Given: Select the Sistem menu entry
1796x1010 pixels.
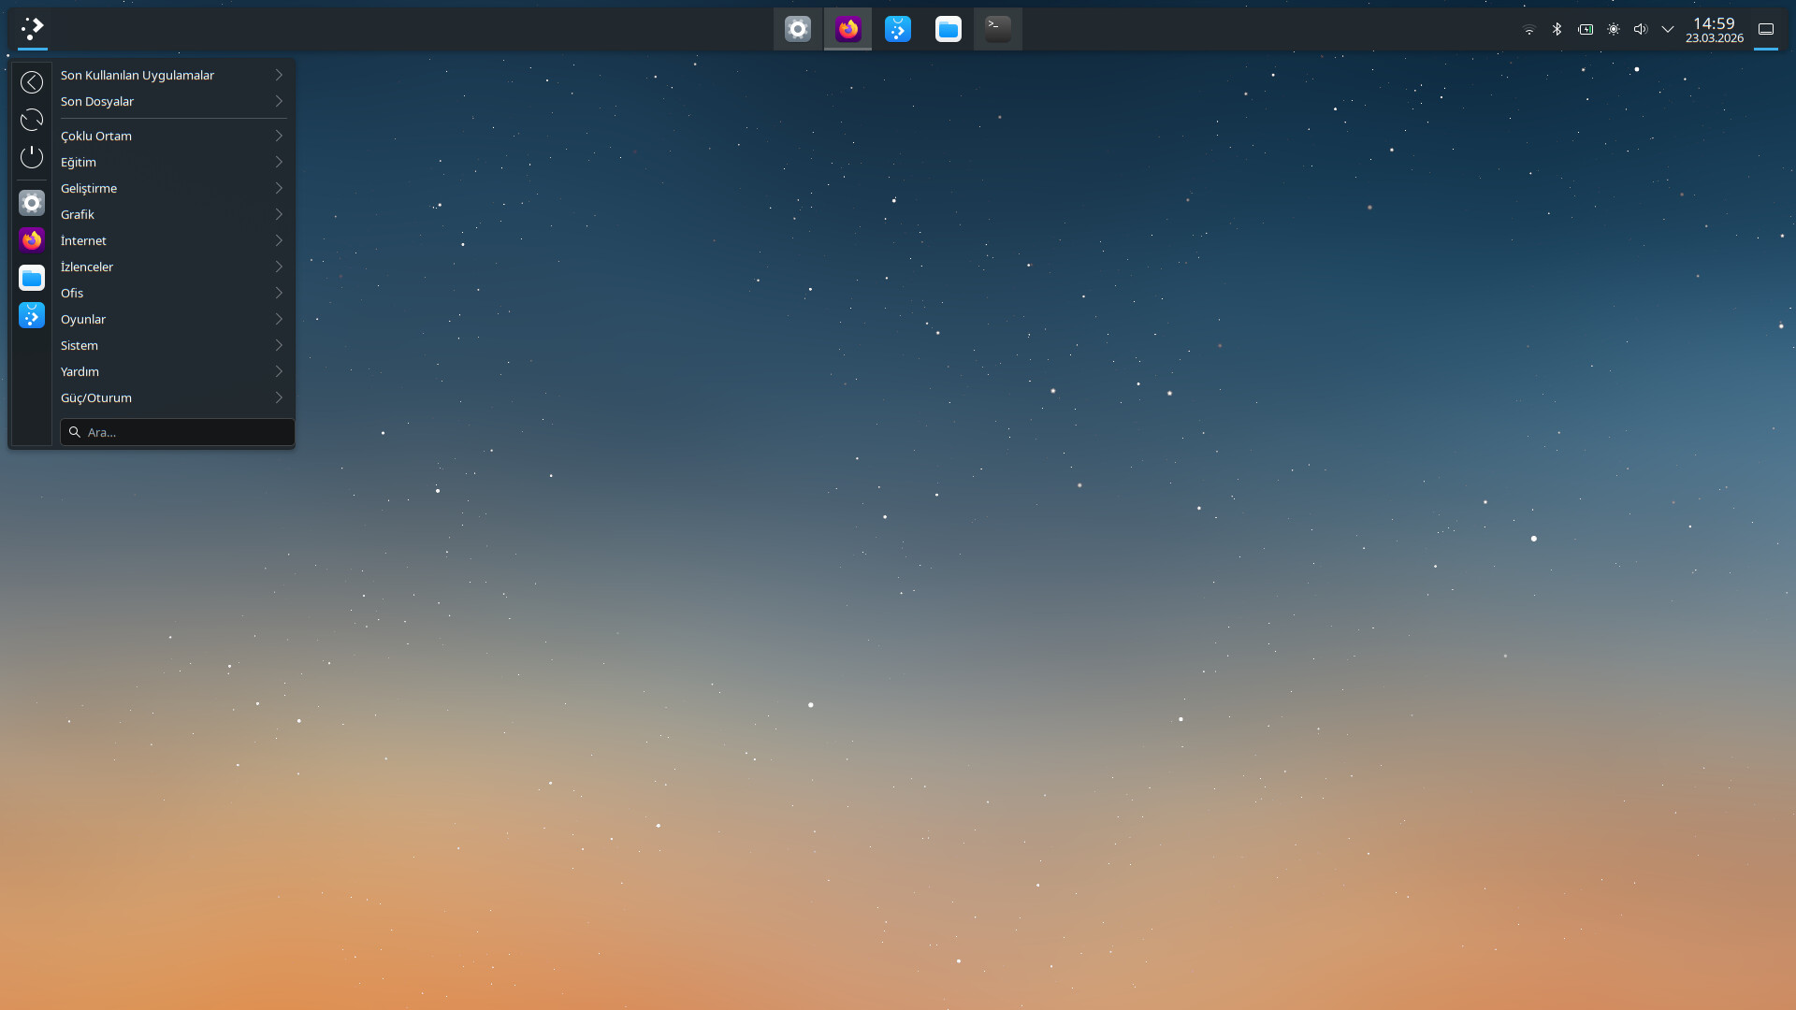Looking at the screenshot, I should point(80,345).
